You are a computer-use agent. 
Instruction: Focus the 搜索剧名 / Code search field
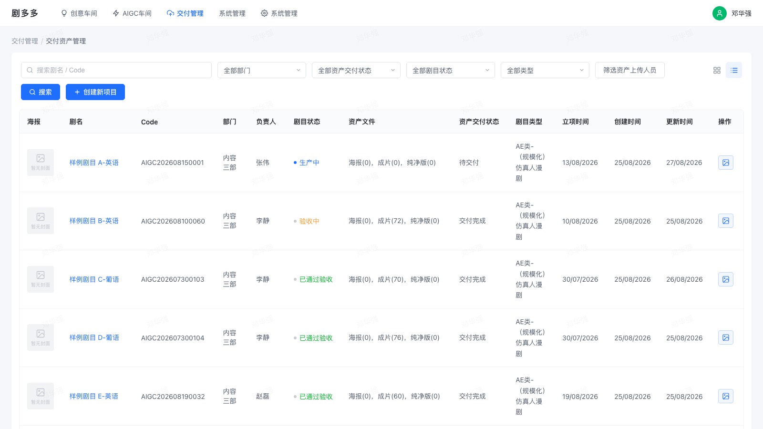point(116,70)
